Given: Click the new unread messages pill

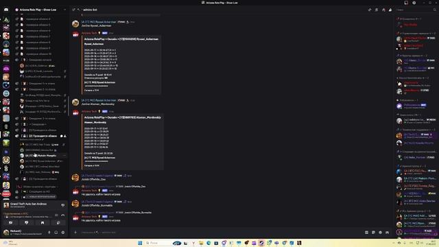Looking at the screenshot, I should (41, 197).
